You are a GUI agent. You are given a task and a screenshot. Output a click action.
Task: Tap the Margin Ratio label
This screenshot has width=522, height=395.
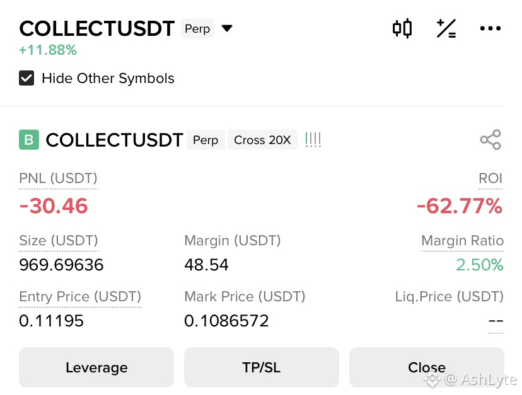click(x=462, y=240)
